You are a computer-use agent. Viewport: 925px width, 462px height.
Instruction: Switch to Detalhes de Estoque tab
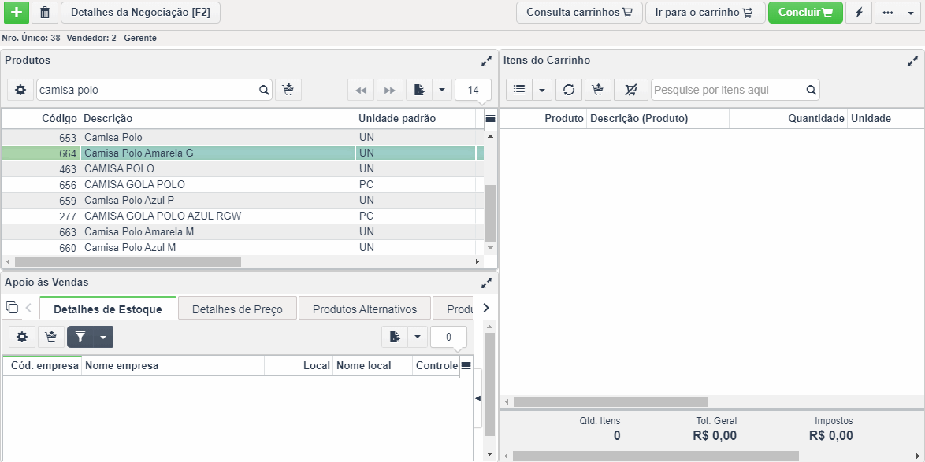tap(108, 309)
